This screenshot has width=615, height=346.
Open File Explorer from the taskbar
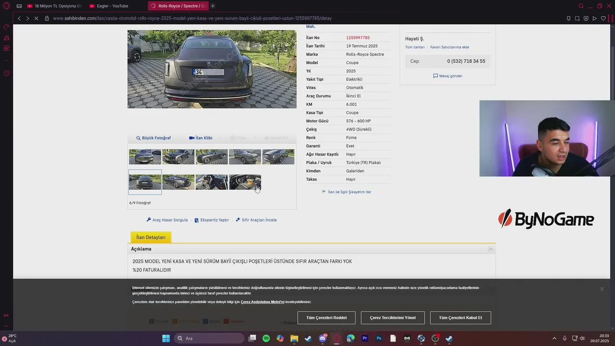point(294,338)
